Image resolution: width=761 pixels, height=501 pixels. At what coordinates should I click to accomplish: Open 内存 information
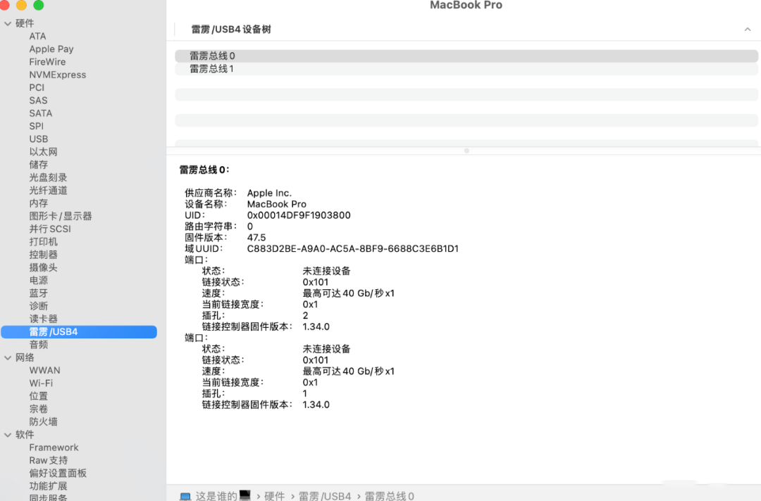click(x=38, y=203)
